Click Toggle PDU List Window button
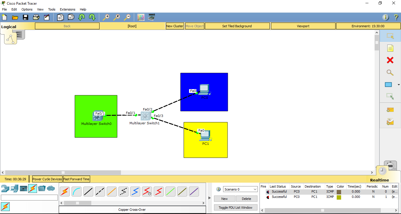Screen dimensions: 401x214 [235, 208]
